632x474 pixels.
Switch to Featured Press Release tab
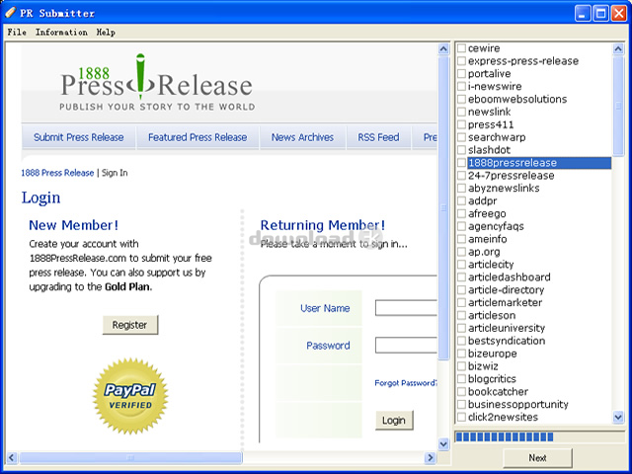pos(197,137)
